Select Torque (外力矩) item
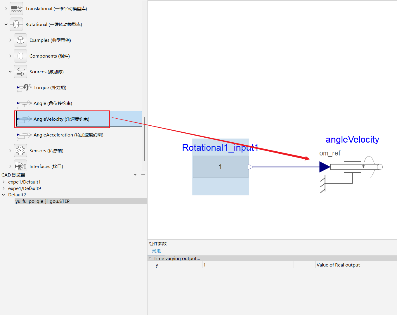Viewport: 397px width, 315px height. point(50,88)
